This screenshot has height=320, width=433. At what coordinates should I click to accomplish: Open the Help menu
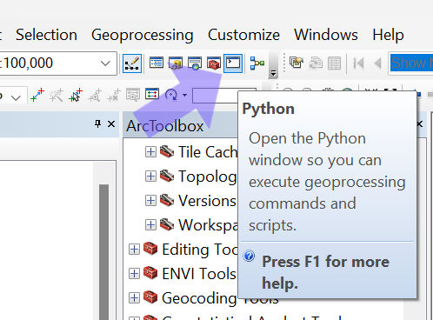tap(388, 36)
